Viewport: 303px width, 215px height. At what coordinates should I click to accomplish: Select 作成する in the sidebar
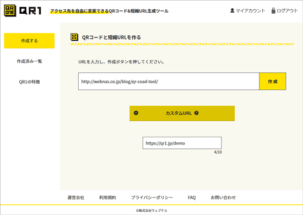29,41
